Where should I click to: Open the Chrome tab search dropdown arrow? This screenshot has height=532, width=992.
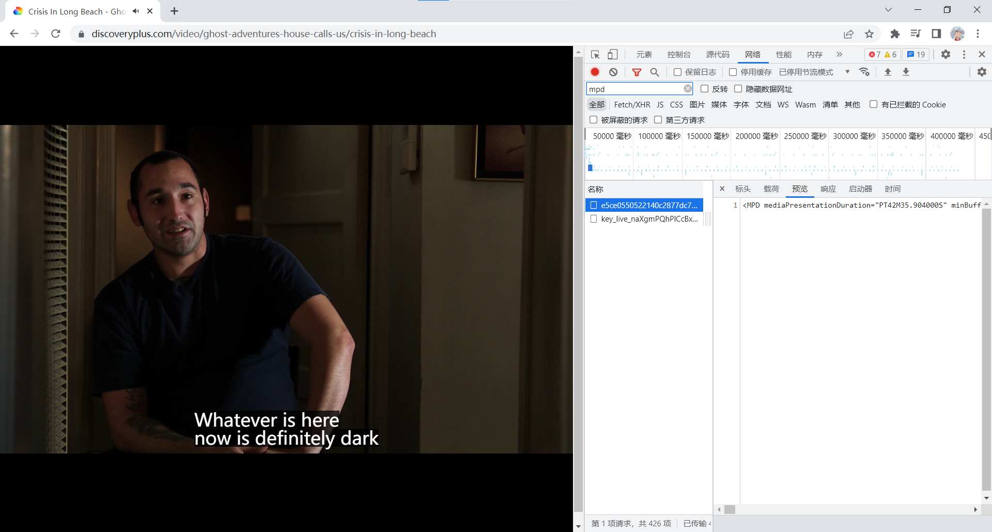[888, 10]
